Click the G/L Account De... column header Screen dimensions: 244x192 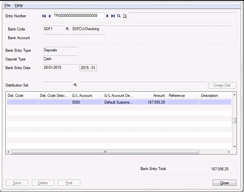(x=118, y=96)
